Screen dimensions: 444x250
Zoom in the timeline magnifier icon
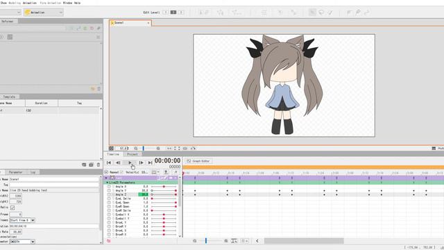226,241
